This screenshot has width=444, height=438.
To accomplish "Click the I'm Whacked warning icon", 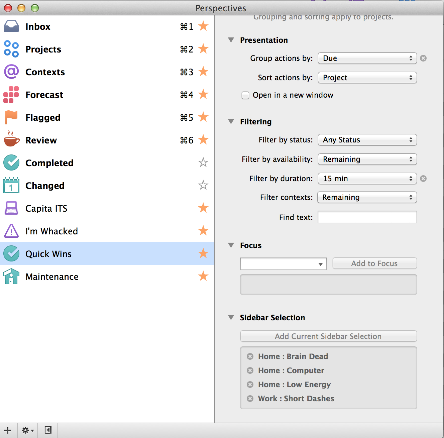I will click(x=11, y=231).
